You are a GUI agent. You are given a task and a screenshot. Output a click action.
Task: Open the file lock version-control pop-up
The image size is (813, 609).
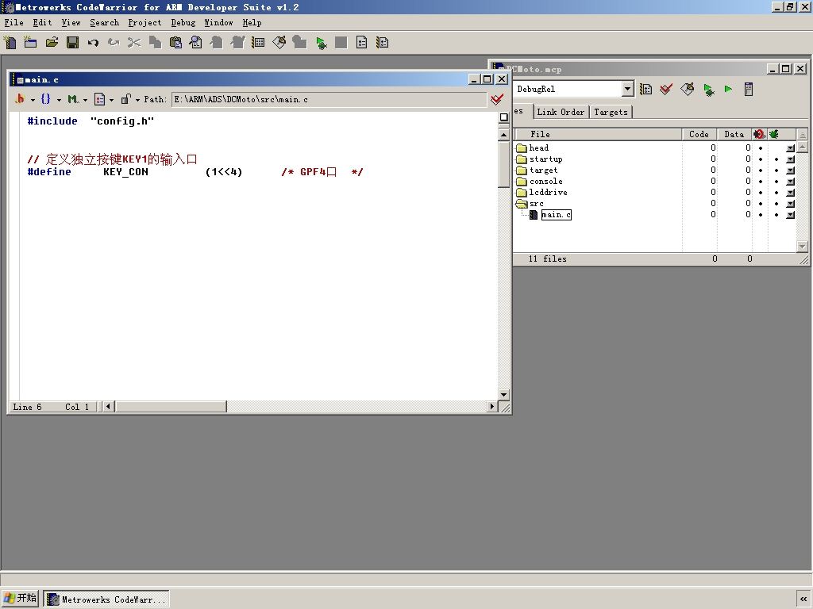click(129, 99)
